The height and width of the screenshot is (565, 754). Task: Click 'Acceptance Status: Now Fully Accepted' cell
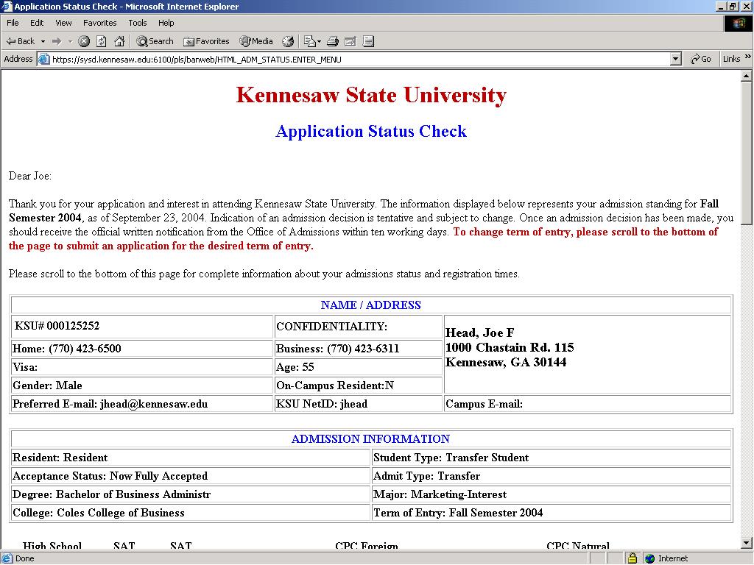point(191,476)
